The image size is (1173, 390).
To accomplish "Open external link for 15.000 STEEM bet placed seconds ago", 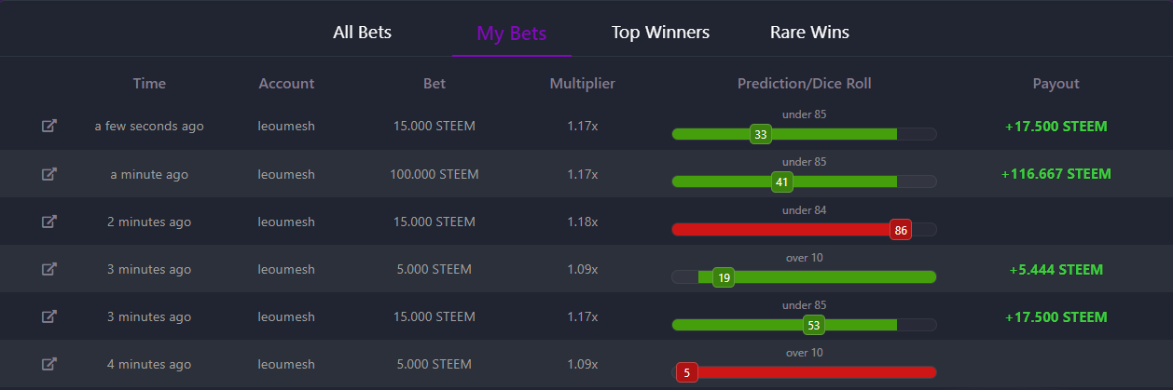I will [49, 126].
